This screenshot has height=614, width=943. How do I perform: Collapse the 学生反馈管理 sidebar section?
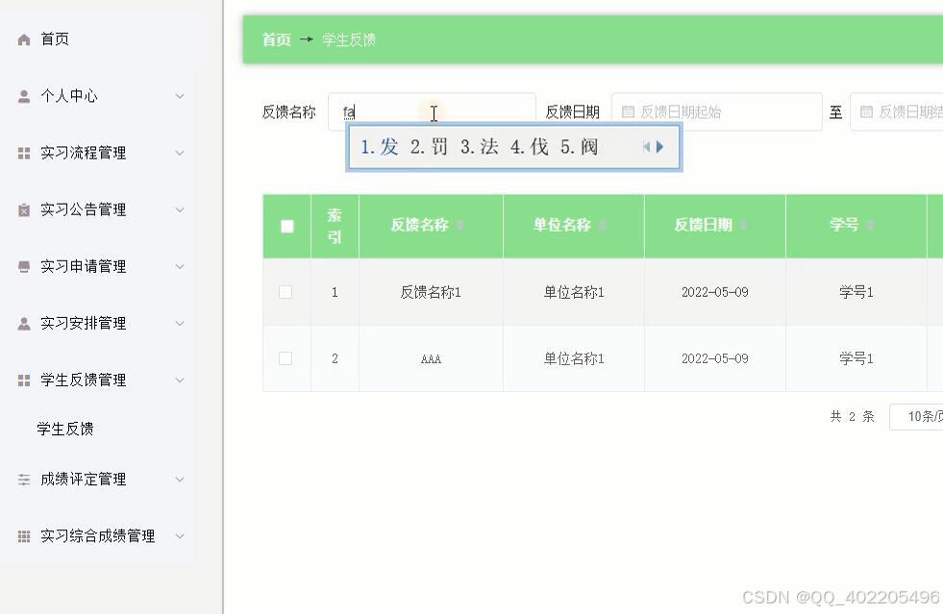pyautogui.click(x=179, y=380)
